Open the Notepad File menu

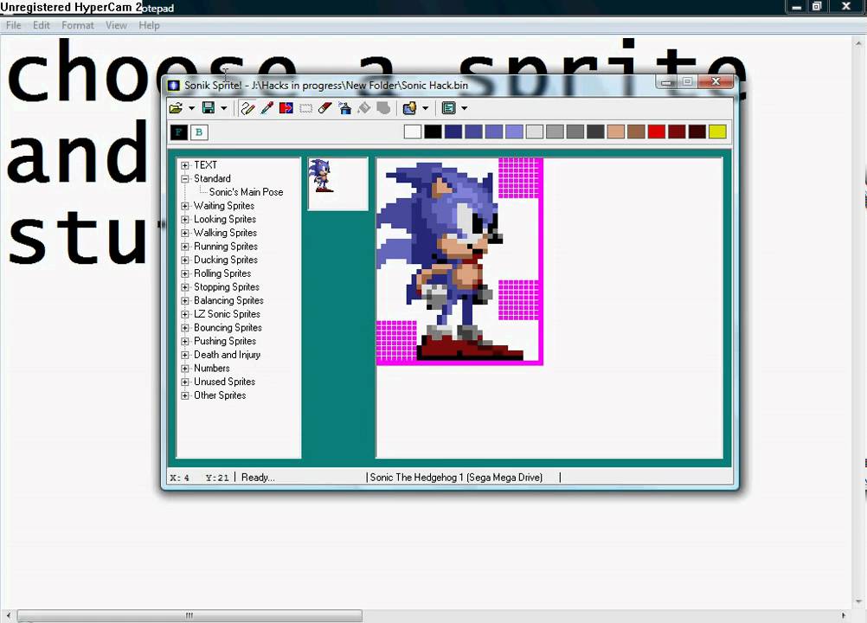[13, 25]
